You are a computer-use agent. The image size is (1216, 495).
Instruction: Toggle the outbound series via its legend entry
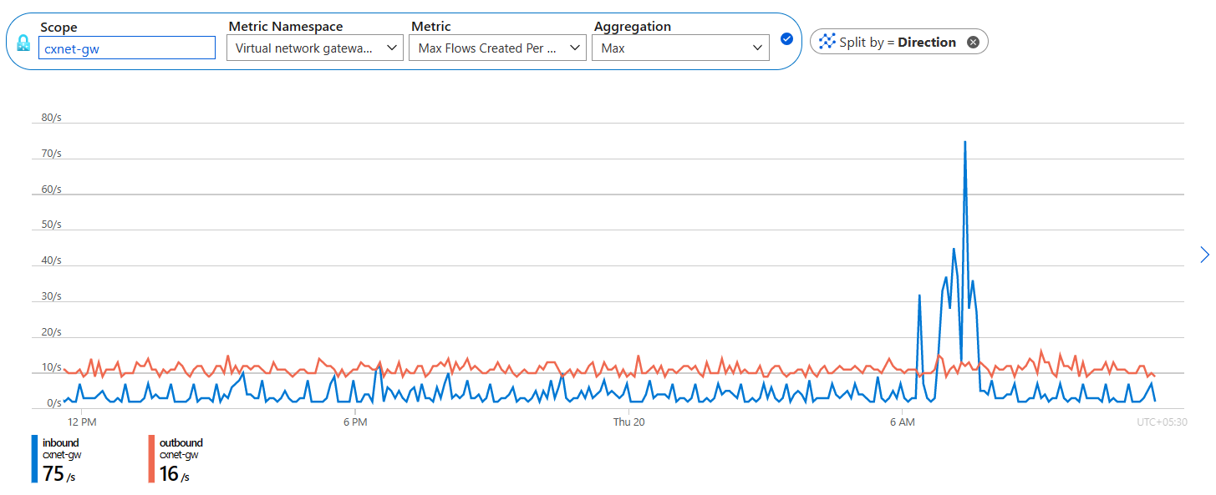[x=181, y=443]
